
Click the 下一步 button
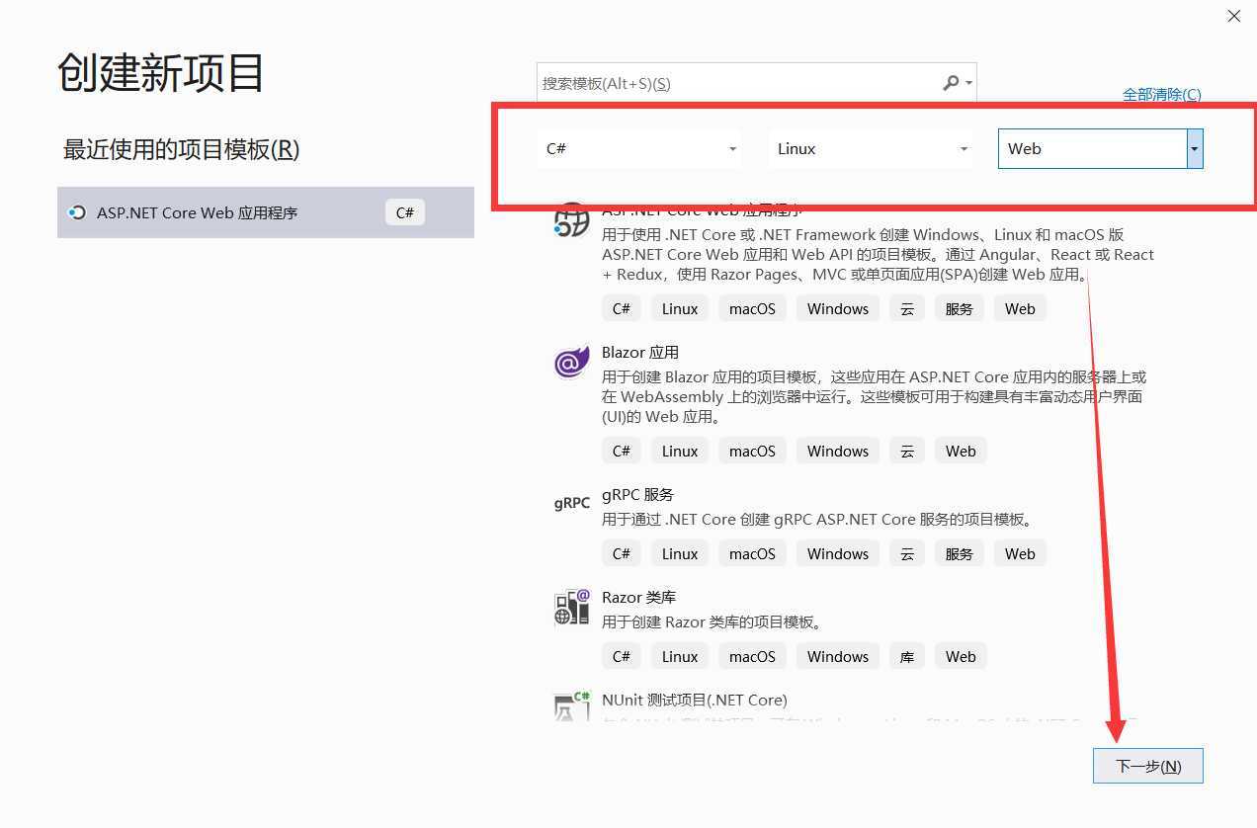[1148, 766]
